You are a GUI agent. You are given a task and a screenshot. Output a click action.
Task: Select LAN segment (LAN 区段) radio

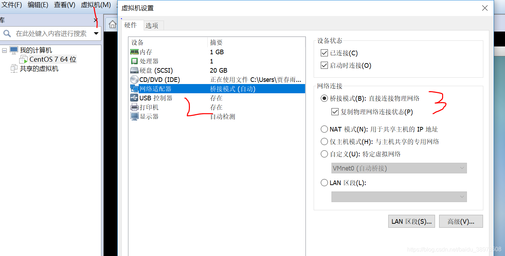324,183
